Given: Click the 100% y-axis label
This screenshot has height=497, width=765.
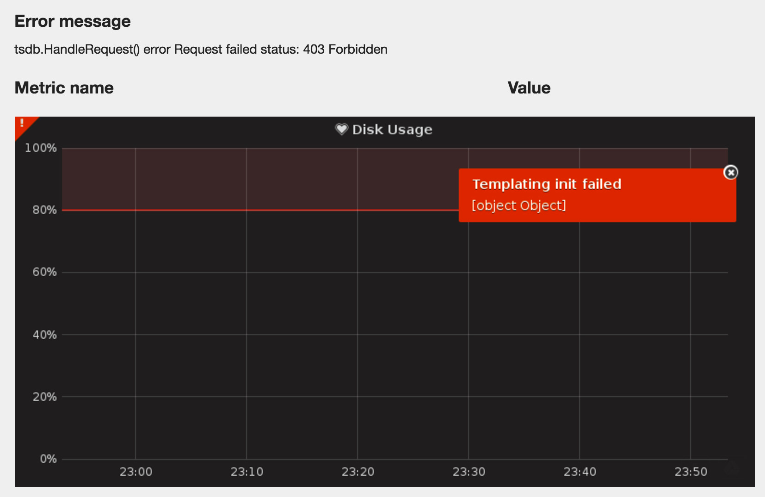Looking at the screenshot, I should pyautogui.click(x=41, y=148).
